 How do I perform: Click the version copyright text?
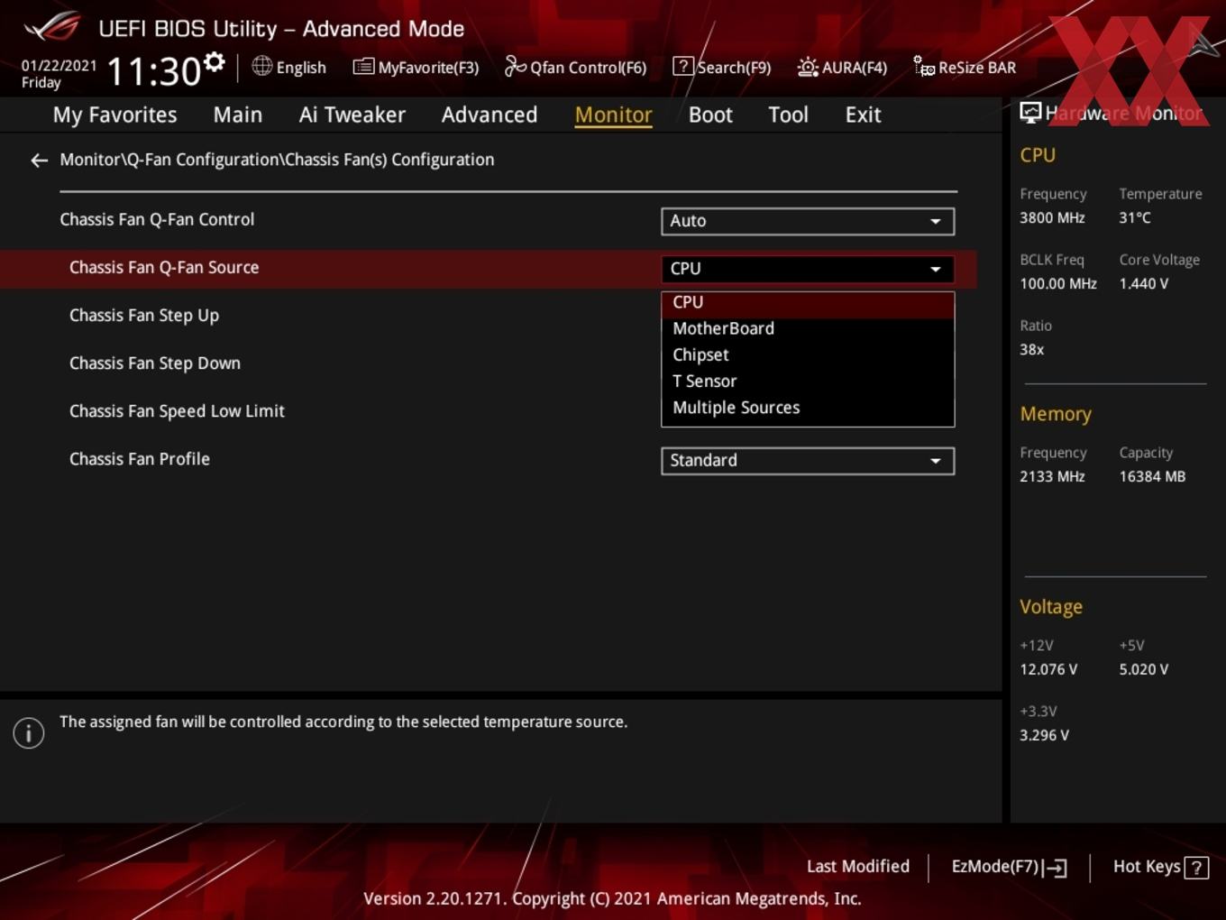[612, 899]
